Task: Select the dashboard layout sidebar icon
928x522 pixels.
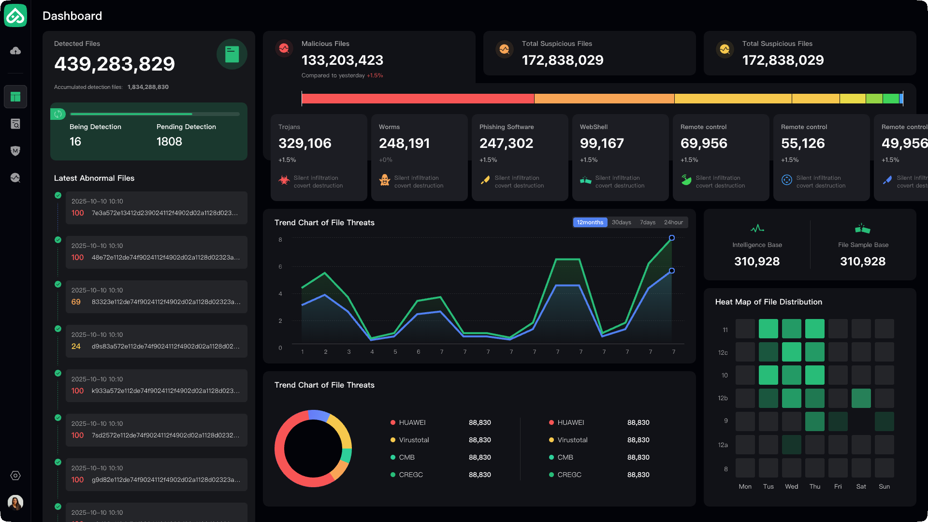Action: [15, 97]
